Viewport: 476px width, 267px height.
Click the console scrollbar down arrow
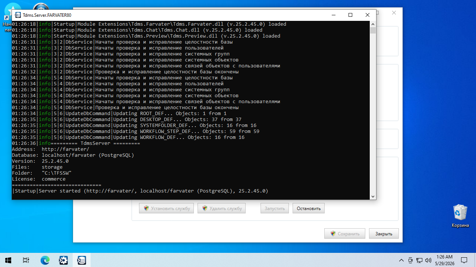click(373, 196)
